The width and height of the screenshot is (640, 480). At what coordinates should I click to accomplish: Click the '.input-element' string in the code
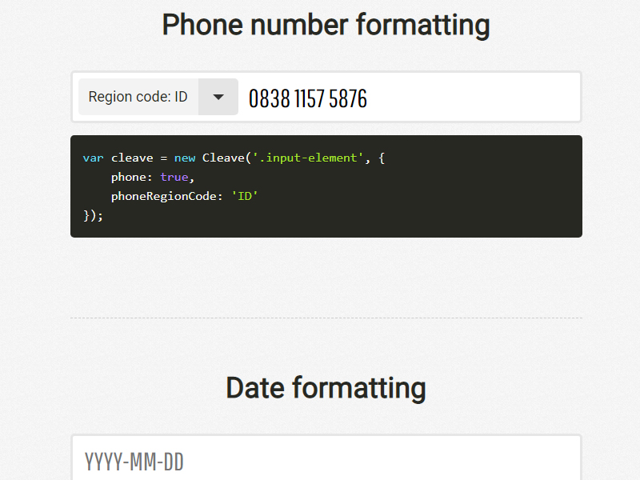point(308,158)
